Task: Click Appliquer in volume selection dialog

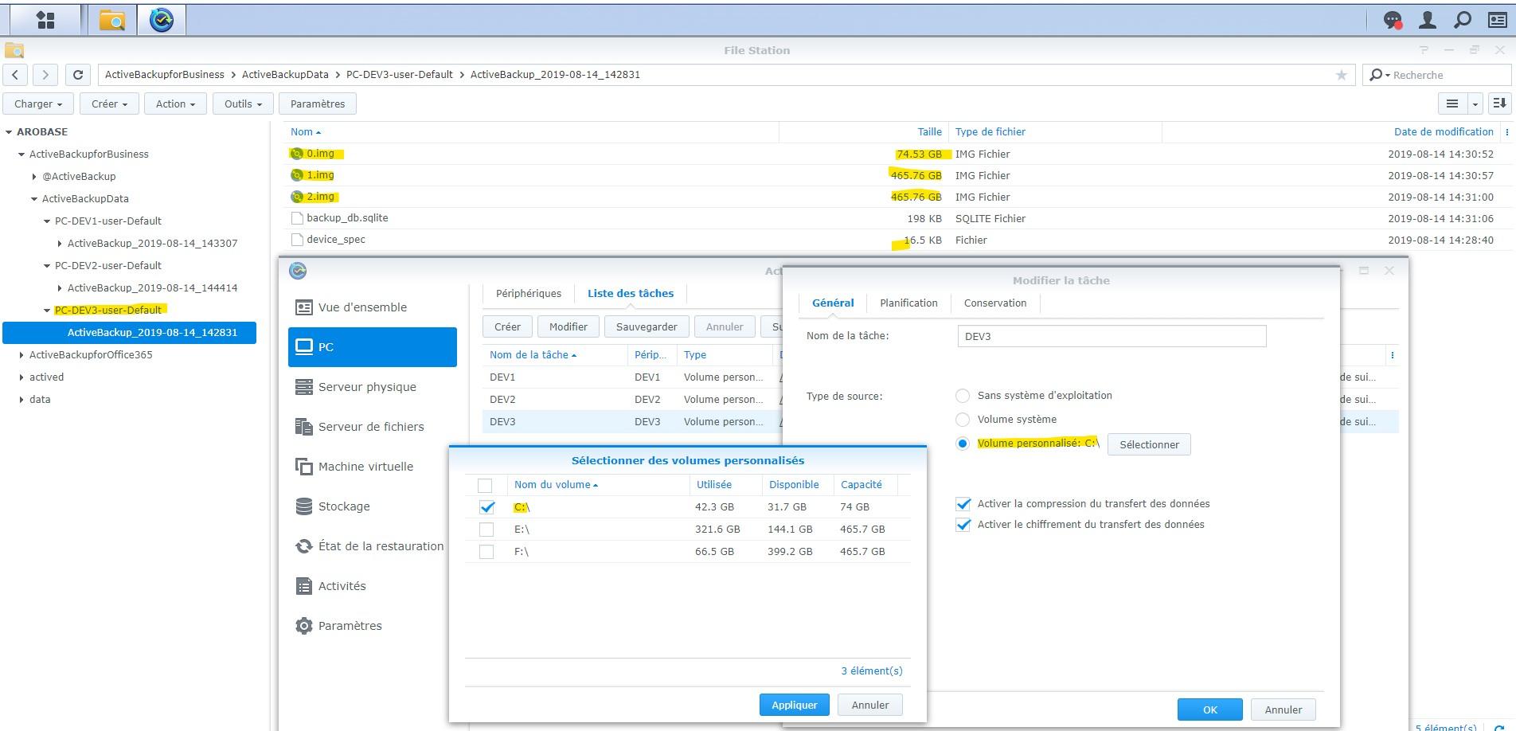Action: tap(794, 705)
